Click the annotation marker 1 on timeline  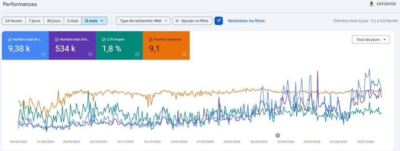[278, 135]
